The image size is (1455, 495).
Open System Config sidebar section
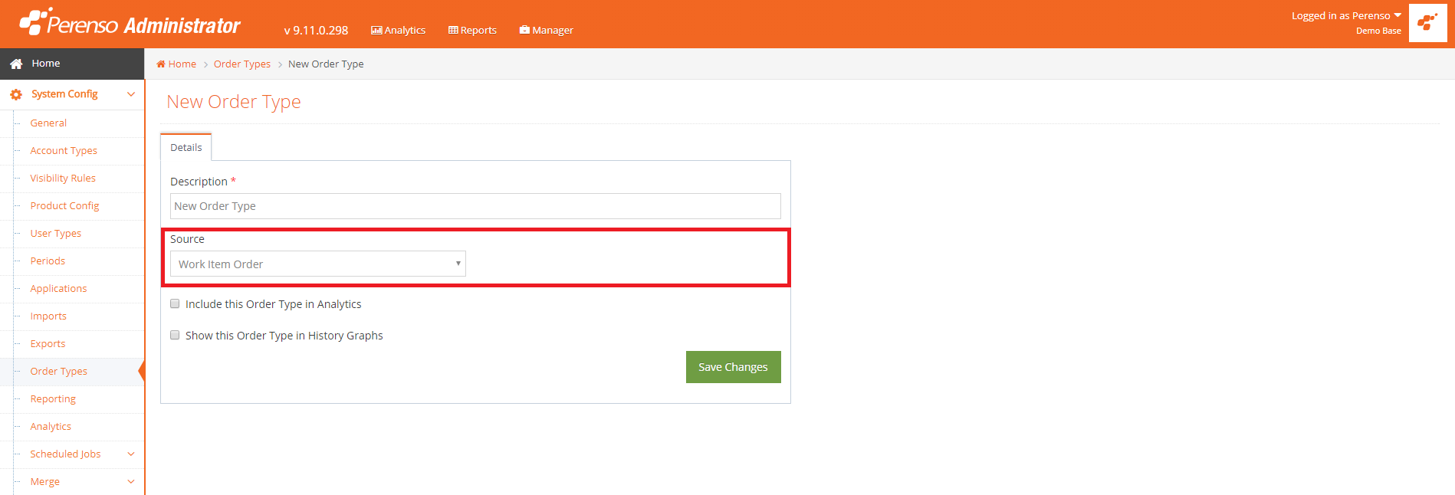(72, 94)
